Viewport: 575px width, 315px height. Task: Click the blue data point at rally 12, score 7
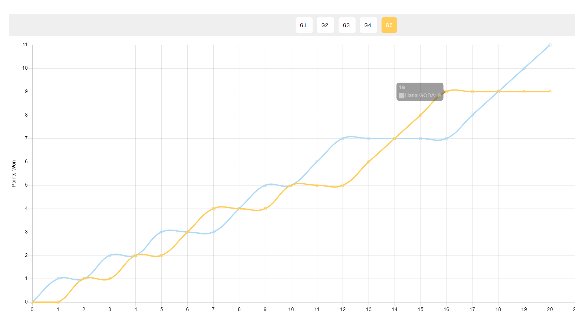coord(343,139)
